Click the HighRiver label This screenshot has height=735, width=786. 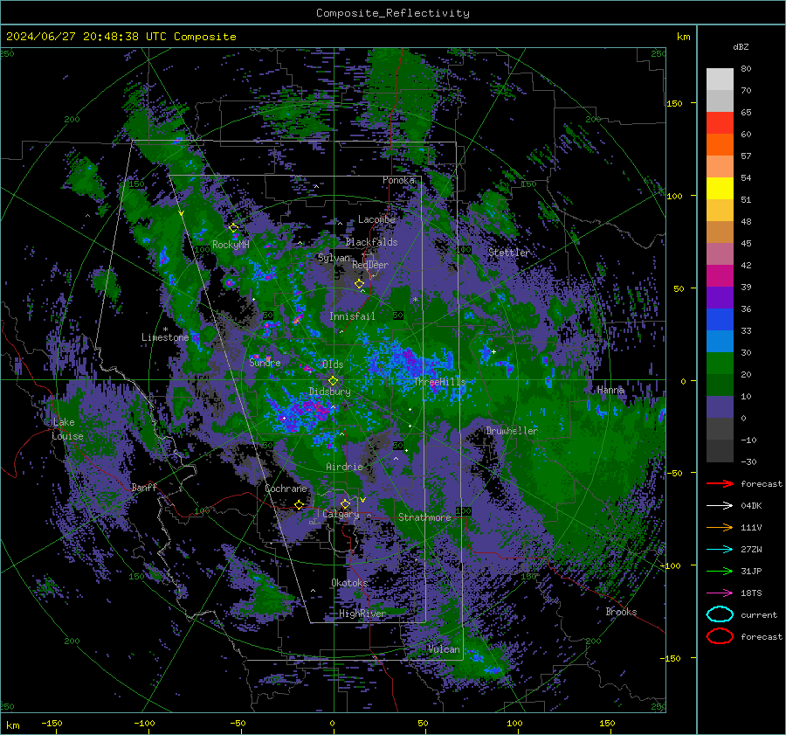362,614
